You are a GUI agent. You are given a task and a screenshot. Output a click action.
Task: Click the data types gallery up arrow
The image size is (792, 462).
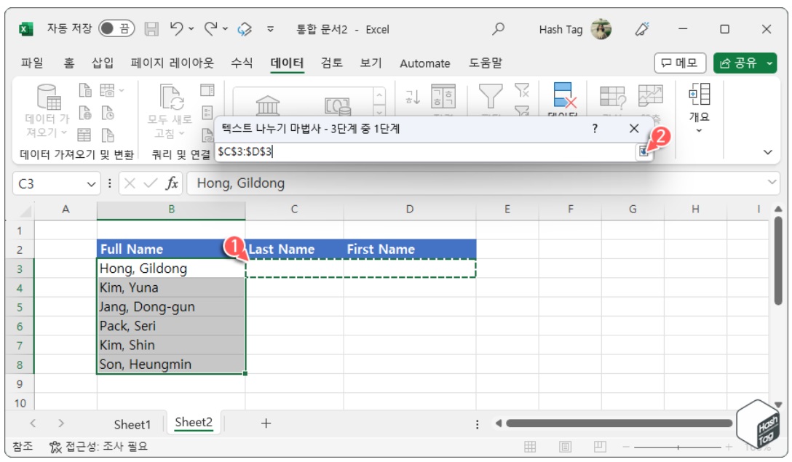click(x=379, y=95)
